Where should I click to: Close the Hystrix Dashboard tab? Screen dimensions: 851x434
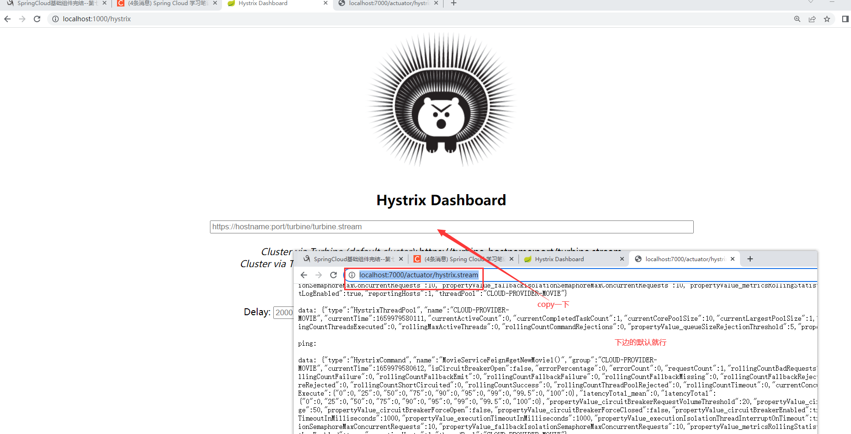[326, 3]
